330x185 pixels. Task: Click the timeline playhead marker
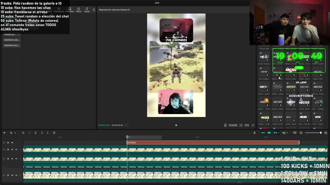[127, 137]
